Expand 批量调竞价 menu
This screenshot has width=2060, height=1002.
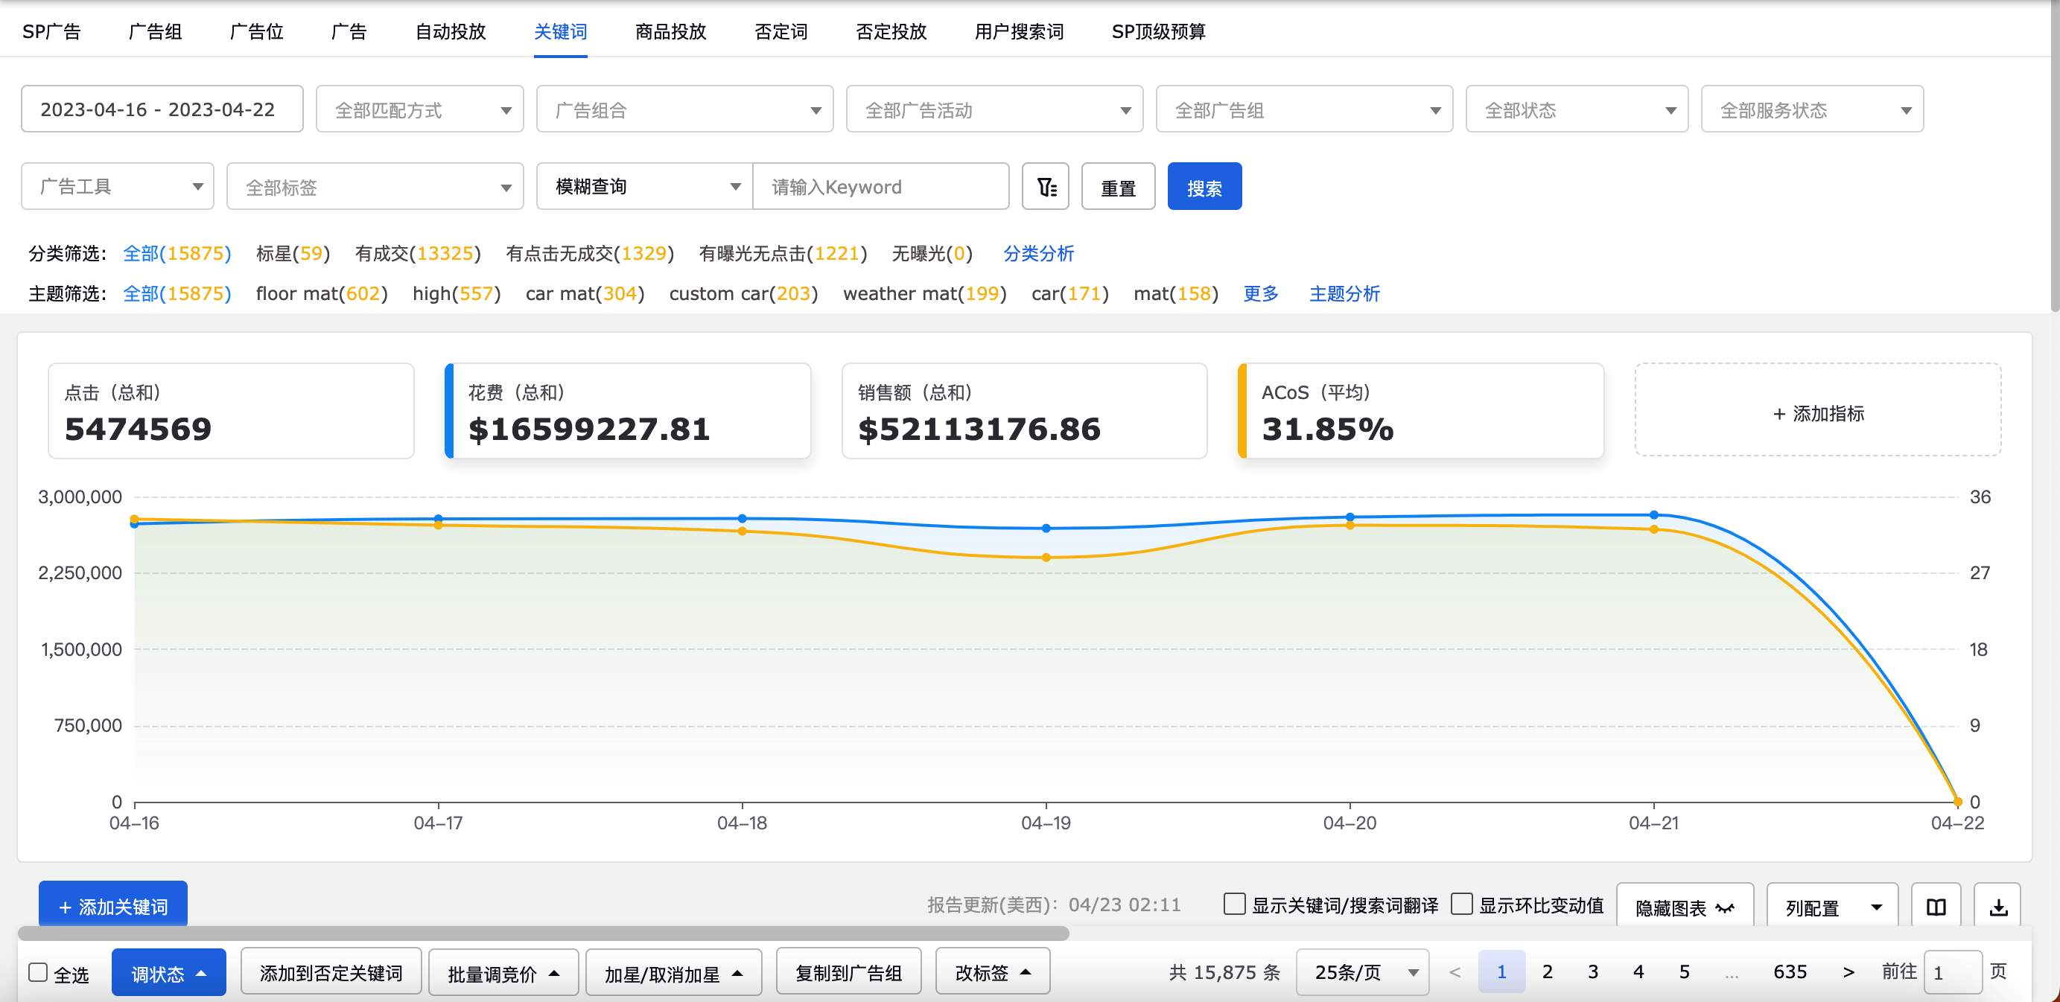(503, 972)
